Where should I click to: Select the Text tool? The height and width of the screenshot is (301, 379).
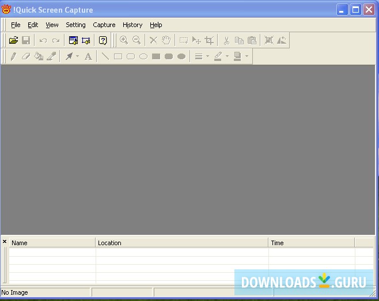pos(88,56)
